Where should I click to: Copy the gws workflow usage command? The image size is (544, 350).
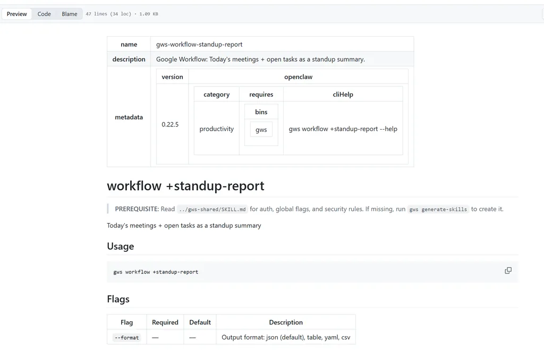[x=508, y=270]
